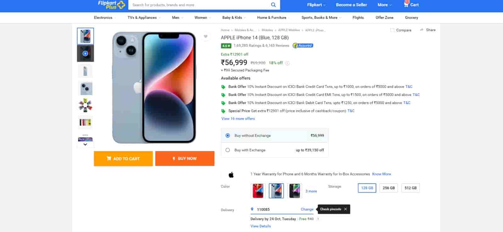Screen dimensions: 503x232
Task: Open the More dropdown in header
Action: (x=384, y=5)
